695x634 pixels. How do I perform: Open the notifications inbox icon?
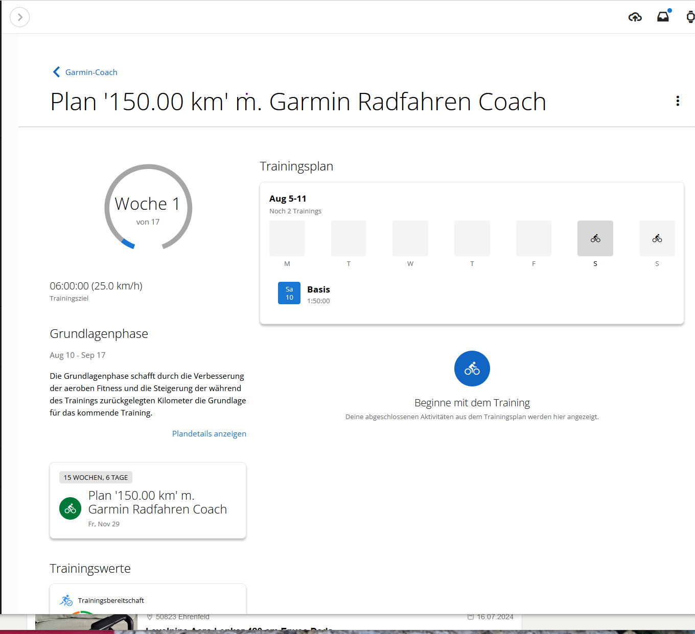click(663, 17)
